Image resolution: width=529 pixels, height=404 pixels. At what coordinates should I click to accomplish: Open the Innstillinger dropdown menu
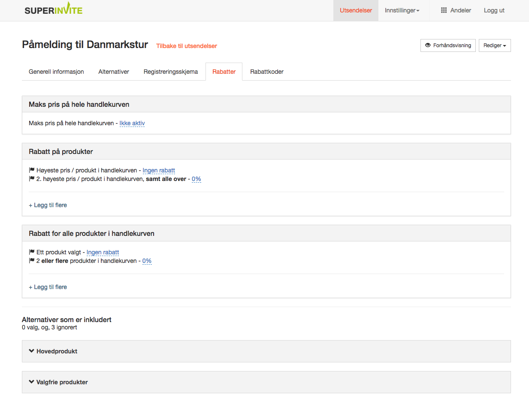[x=402, y=10]
